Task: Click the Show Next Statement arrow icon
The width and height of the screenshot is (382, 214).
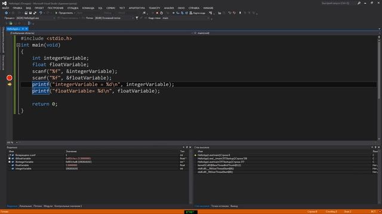Action: coord(174,13)
